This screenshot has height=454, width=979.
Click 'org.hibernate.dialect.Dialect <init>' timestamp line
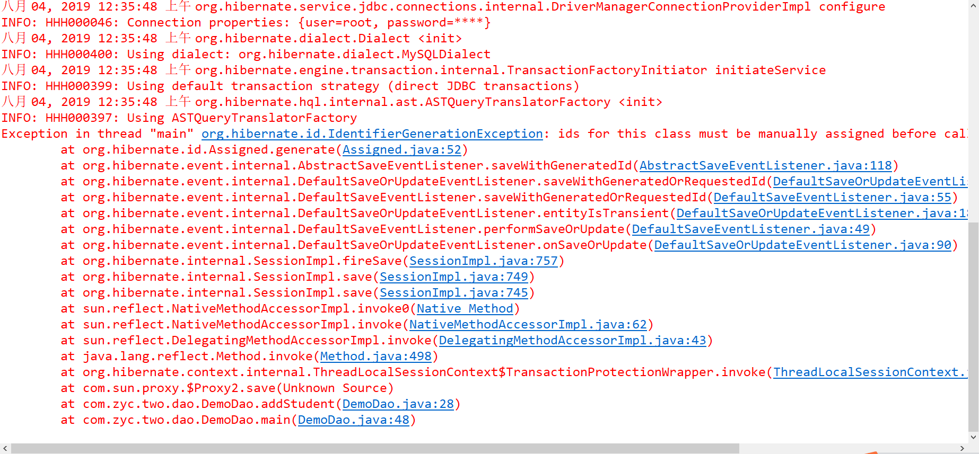(232, 38)
